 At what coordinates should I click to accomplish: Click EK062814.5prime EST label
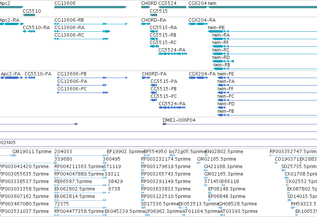[x=75, y=197]
